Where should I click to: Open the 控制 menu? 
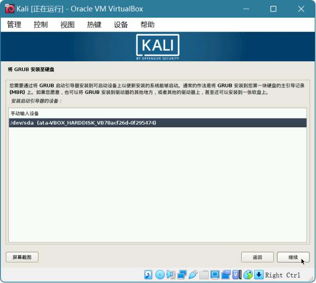tap(41, 25)
